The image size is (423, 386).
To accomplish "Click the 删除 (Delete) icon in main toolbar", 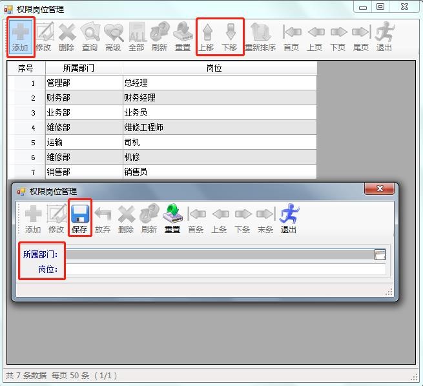I will [67, 37].
